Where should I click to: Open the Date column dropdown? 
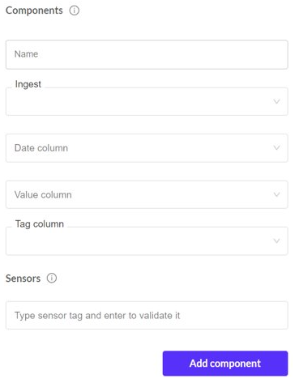coord(147,148)
